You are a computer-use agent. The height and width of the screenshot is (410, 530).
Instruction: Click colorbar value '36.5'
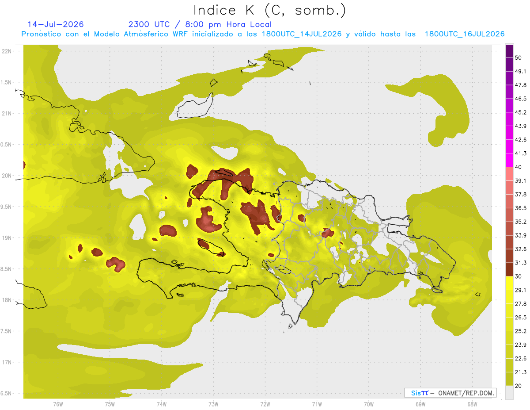(x=521, y=208)
